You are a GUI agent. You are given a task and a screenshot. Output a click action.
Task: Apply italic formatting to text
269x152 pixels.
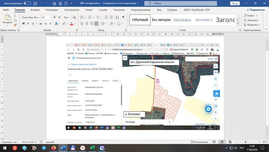(28, 24)
